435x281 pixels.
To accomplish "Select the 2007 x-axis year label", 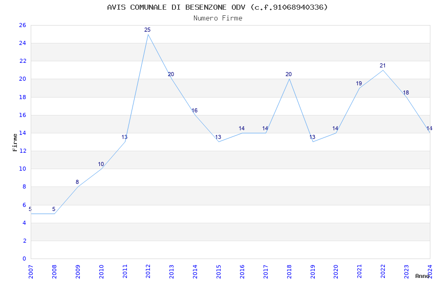I will 31,271.
